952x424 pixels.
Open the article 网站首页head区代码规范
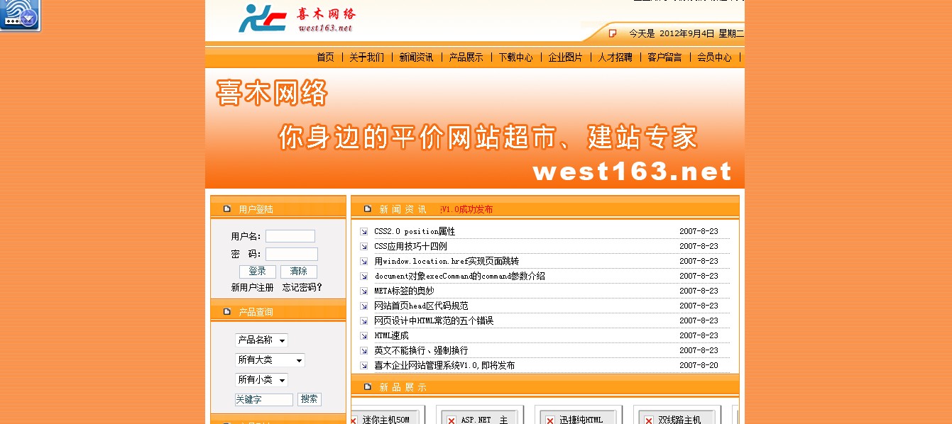coord(421,306)
